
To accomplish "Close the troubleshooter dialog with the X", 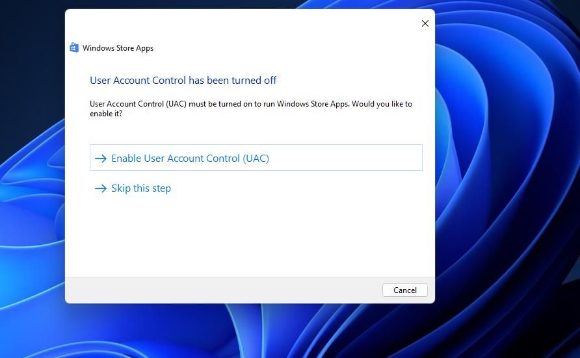I will click(x=425, y=23).
